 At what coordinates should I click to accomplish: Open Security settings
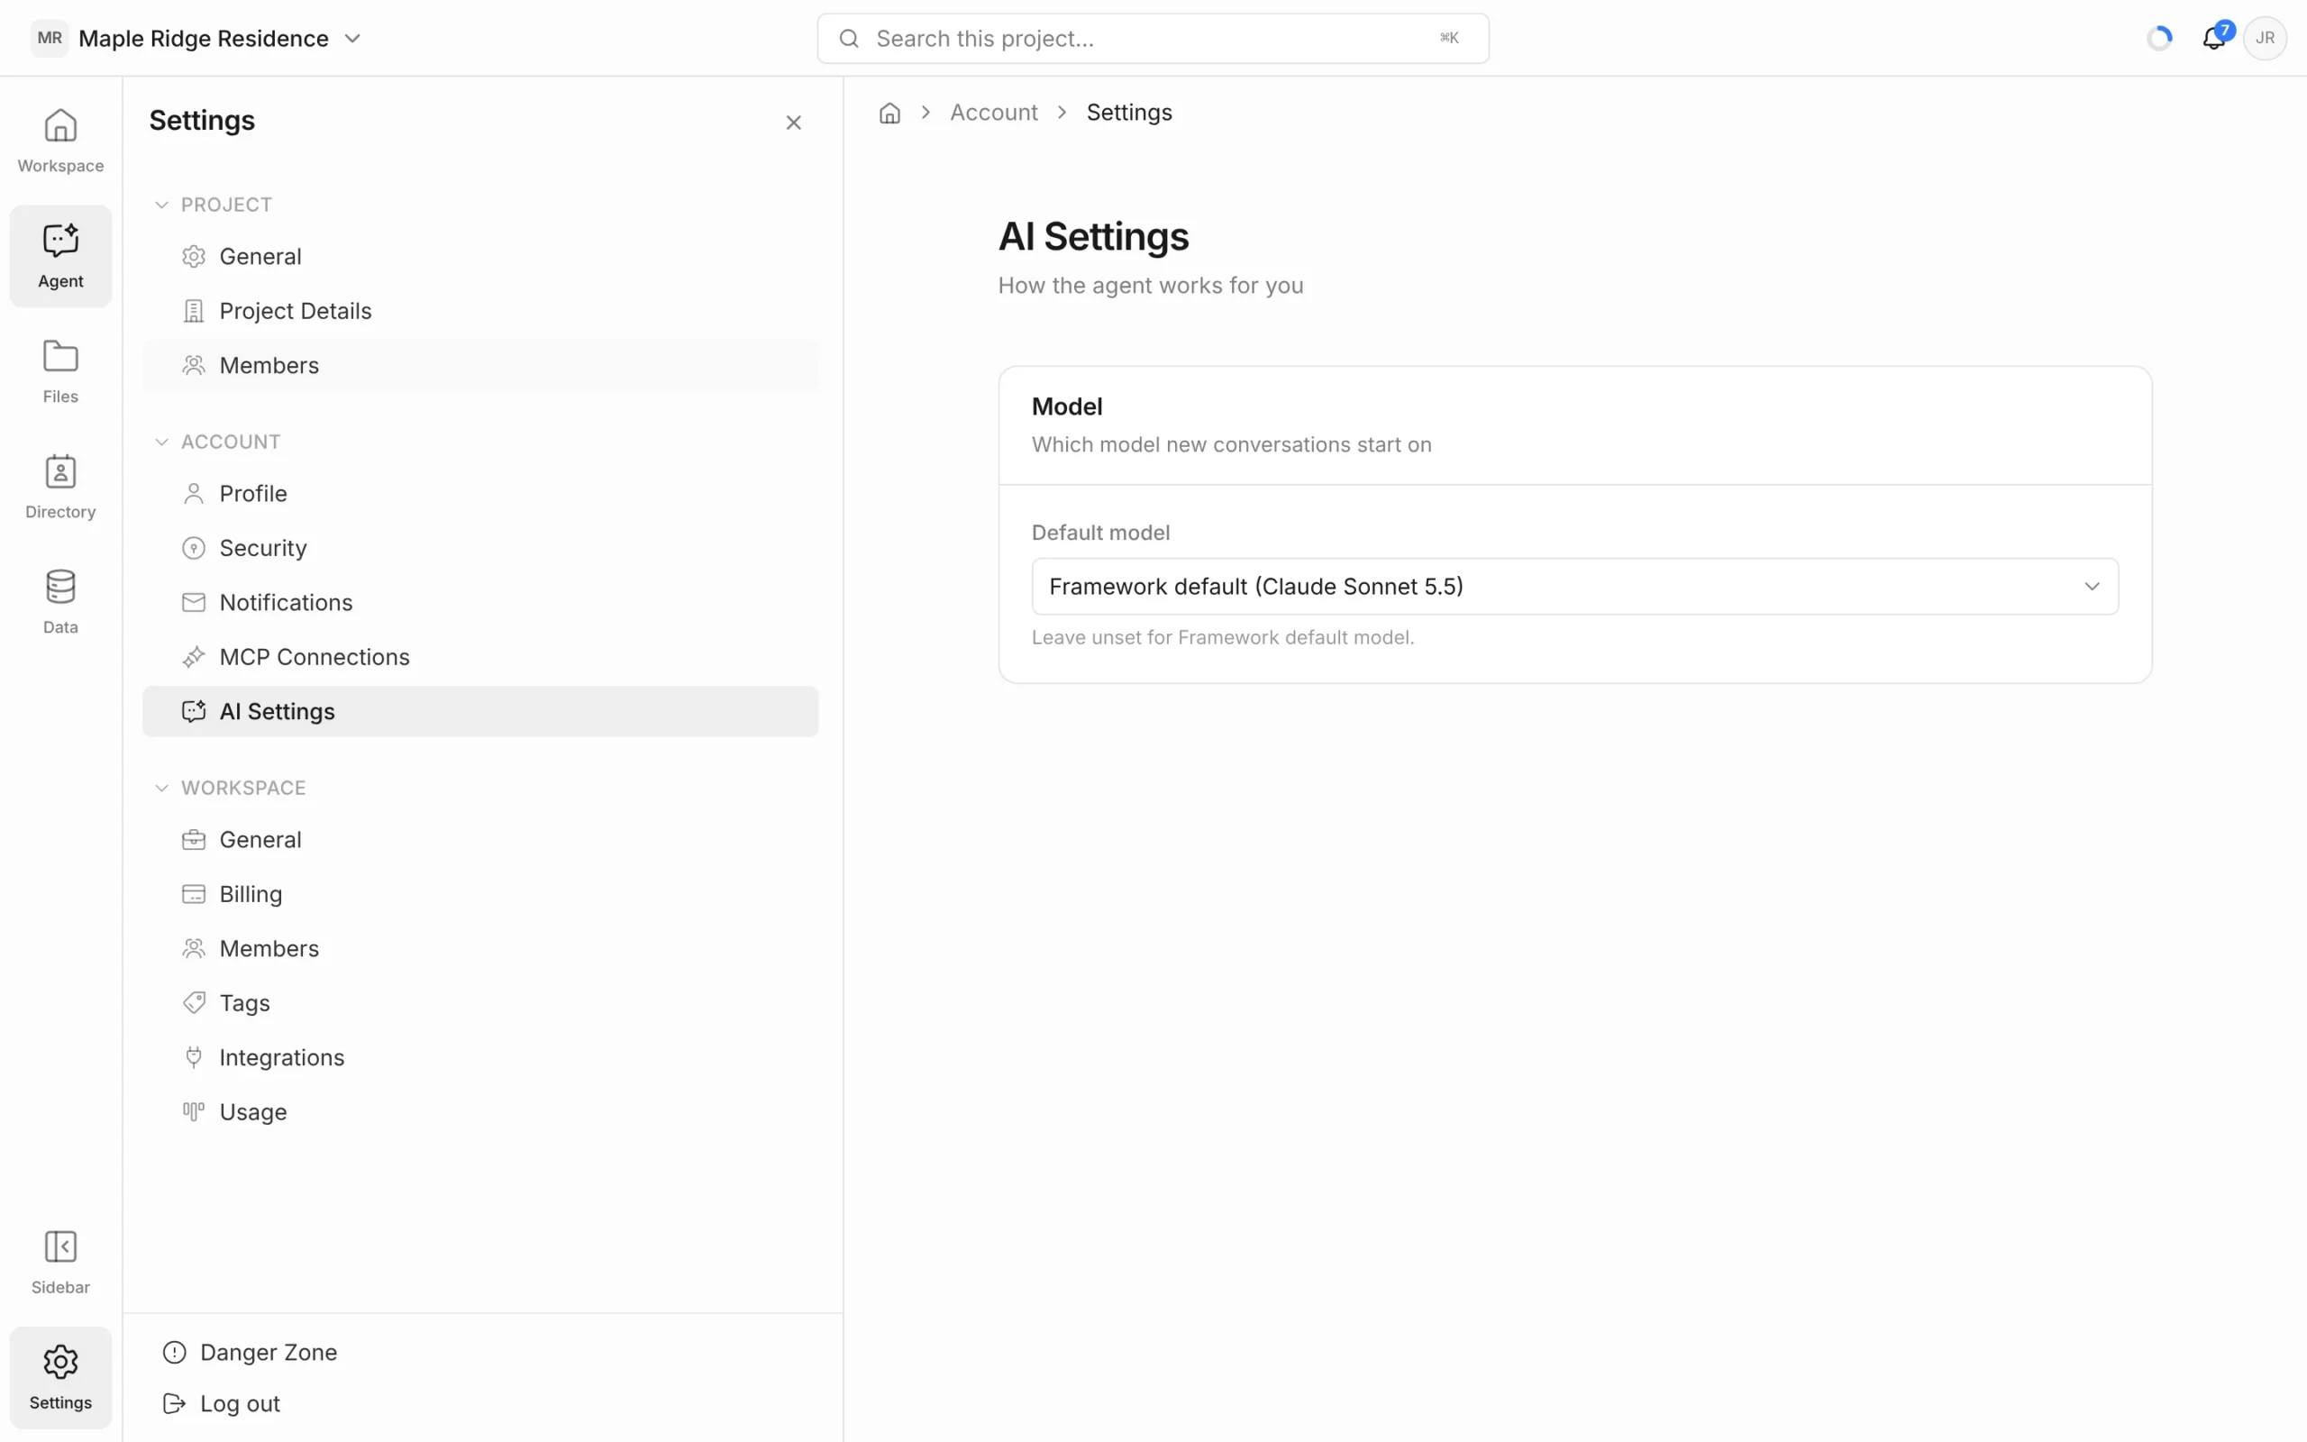(x=480, y=547)
